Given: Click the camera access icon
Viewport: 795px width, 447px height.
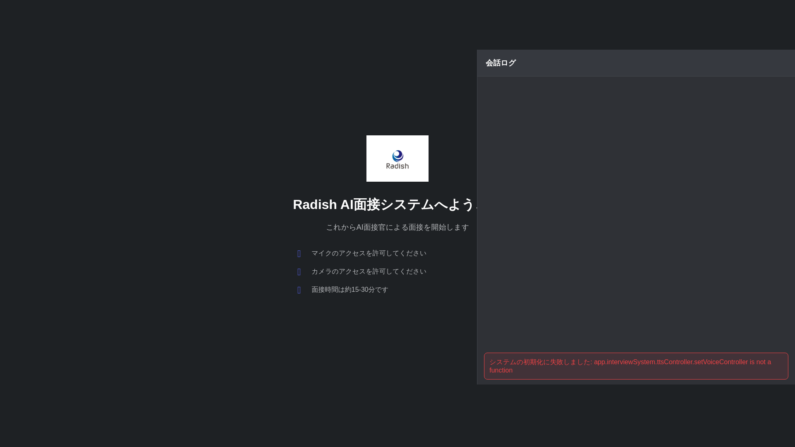Looking at the screenshot, I should [x=299, y=272].
